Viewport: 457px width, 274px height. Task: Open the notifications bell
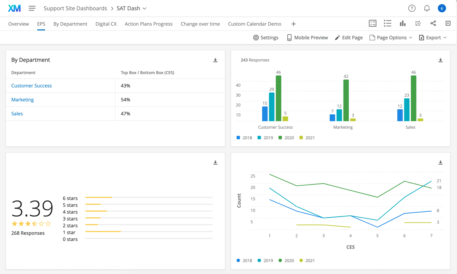pos(427,8)
